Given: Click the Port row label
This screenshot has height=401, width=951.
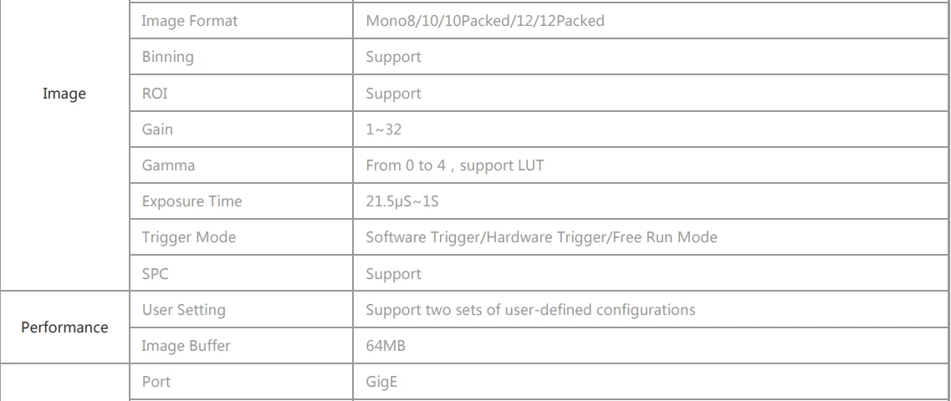Looking at the screenshot, I should [x=156, y=382].
